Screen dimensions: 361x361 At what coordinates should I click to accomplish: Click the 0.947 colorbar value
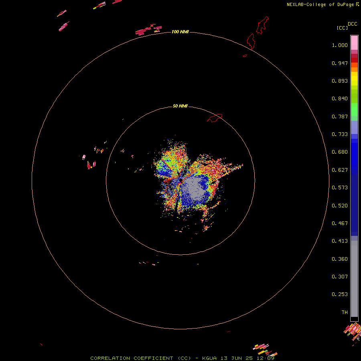point(340,63)
